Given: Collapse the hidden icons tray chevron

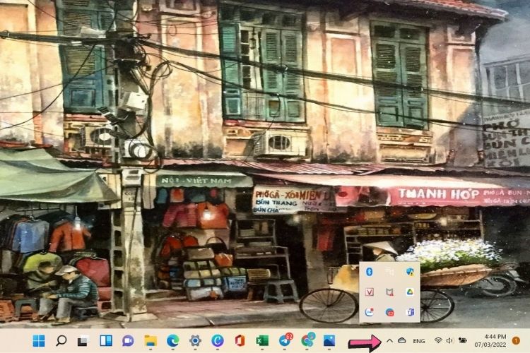Looking at the screenshot, I should (389, 341).
